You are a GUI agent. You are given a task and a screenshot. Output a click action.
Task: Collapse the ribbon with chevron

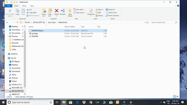pyautogui.click(x=175, y=6)
